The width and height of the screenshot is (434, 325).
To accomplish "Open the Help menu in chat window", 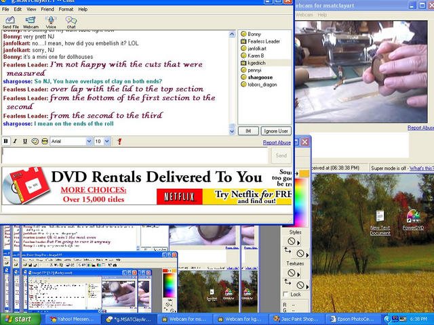I will (x=83, y=9).
